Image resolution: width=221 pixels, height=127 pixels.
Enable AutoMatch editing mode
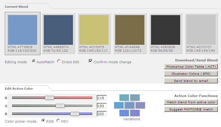[34, 61]
